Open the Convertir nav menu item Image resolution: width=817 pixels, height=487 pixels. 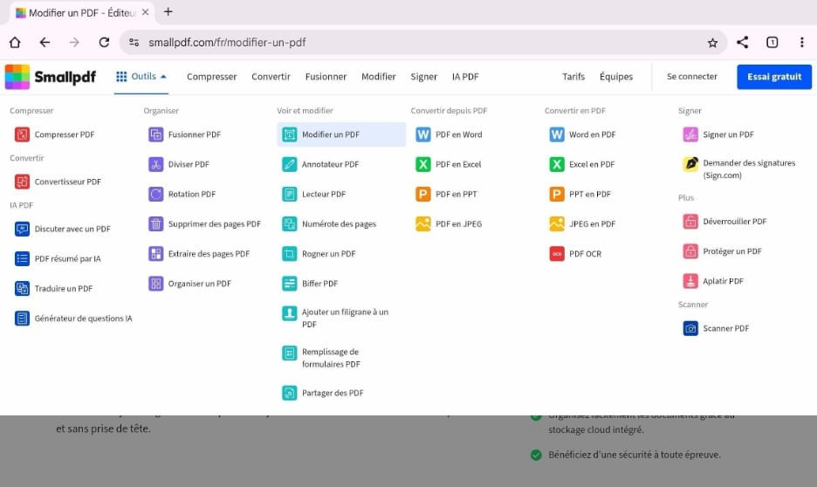[x=271, y=77]
